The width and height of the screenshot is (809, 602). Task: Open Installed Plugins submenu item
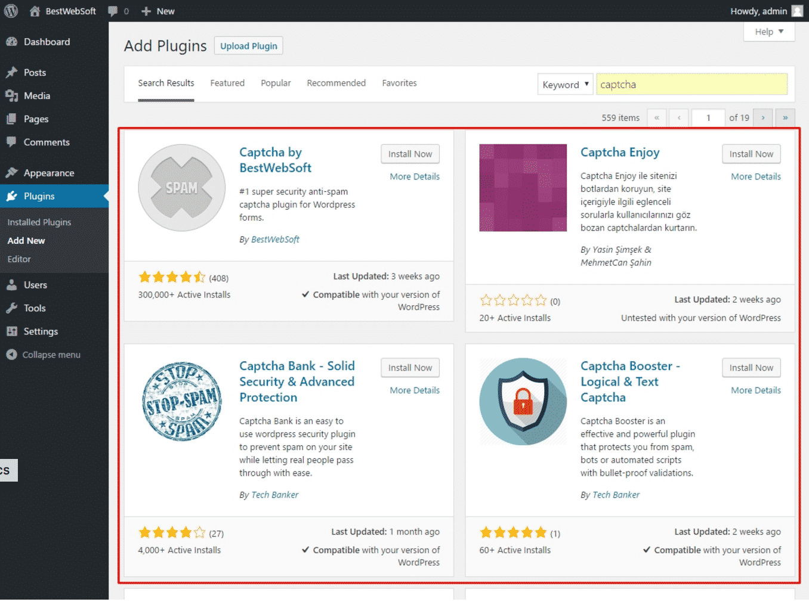(39, 222)
